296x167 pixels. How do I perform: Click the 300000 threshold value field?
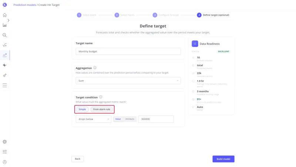click(156, 119)
